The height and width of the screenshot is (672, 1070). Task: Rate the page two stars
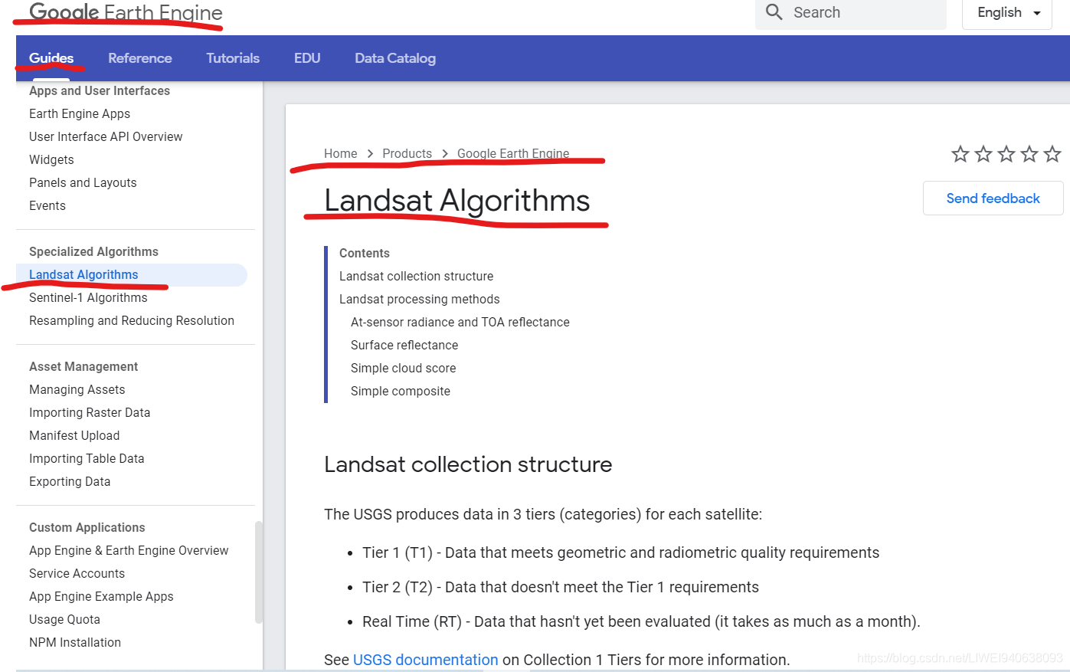(983, 154)
